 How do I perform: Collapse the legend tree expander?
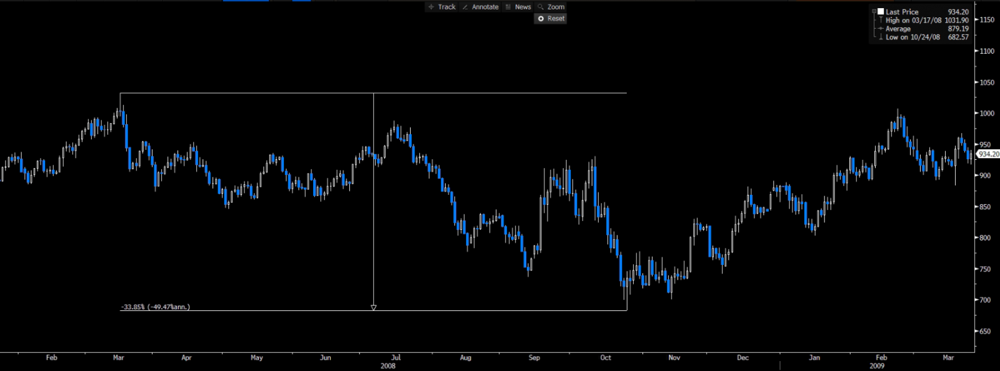874,11
